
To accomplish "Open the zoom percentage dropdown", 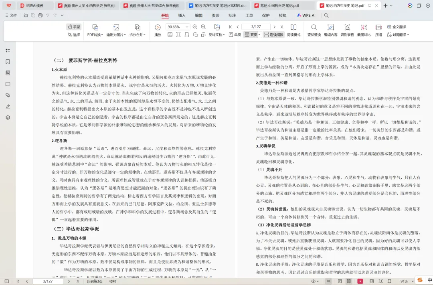I will click(186, 27).
